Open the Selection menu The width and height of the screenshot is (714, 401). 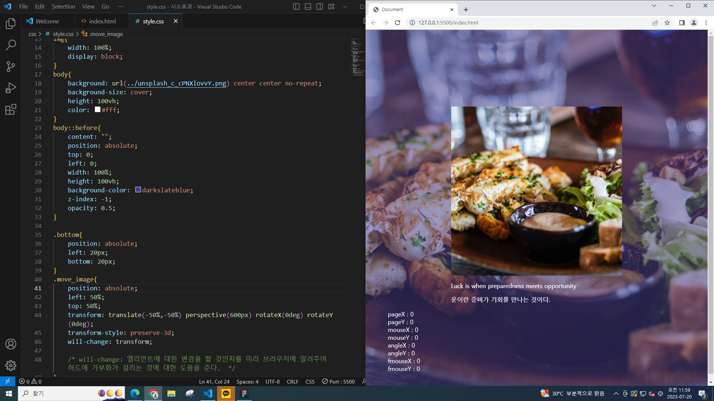[63, 7]
